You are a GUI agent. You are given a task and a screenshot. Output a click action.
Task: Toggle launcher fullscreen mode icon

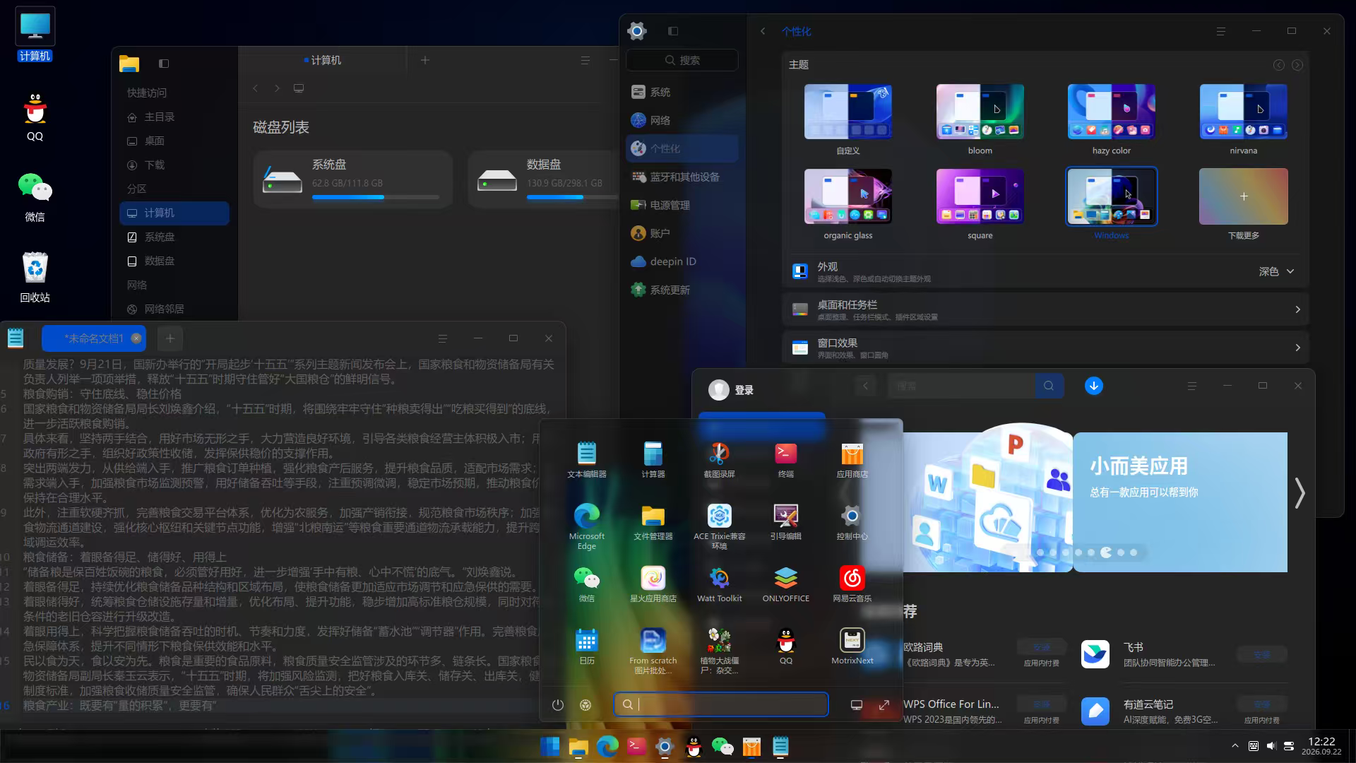[x=884, y=704]
